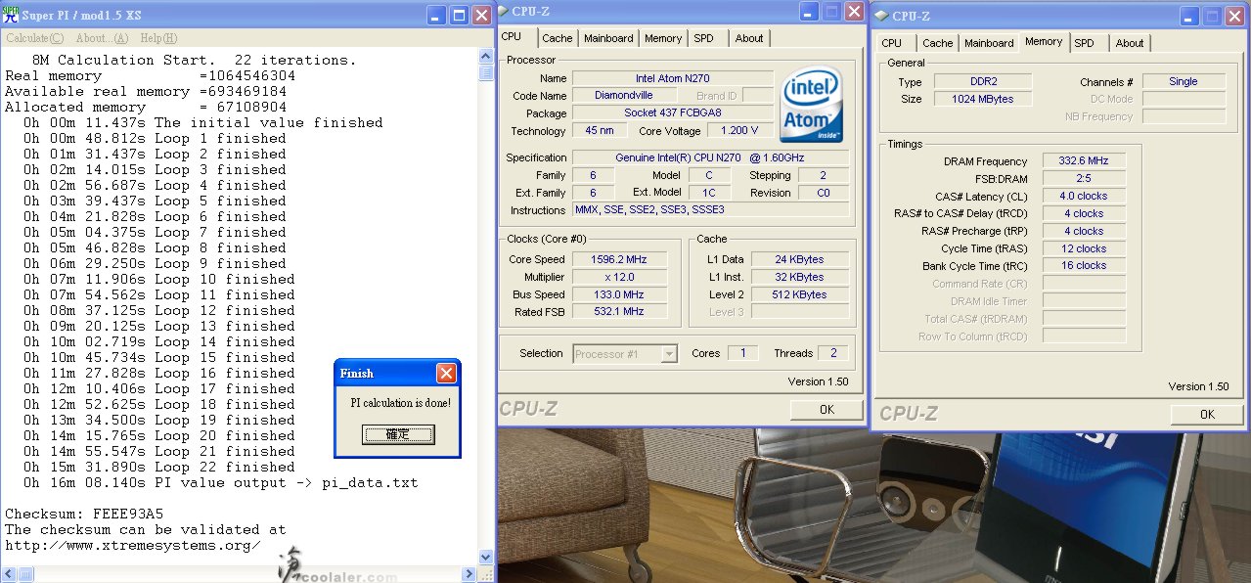This screenshot has height=583, width=1251.
Task: Open the Calculate menu in Super PI
Action: point(35,38)
